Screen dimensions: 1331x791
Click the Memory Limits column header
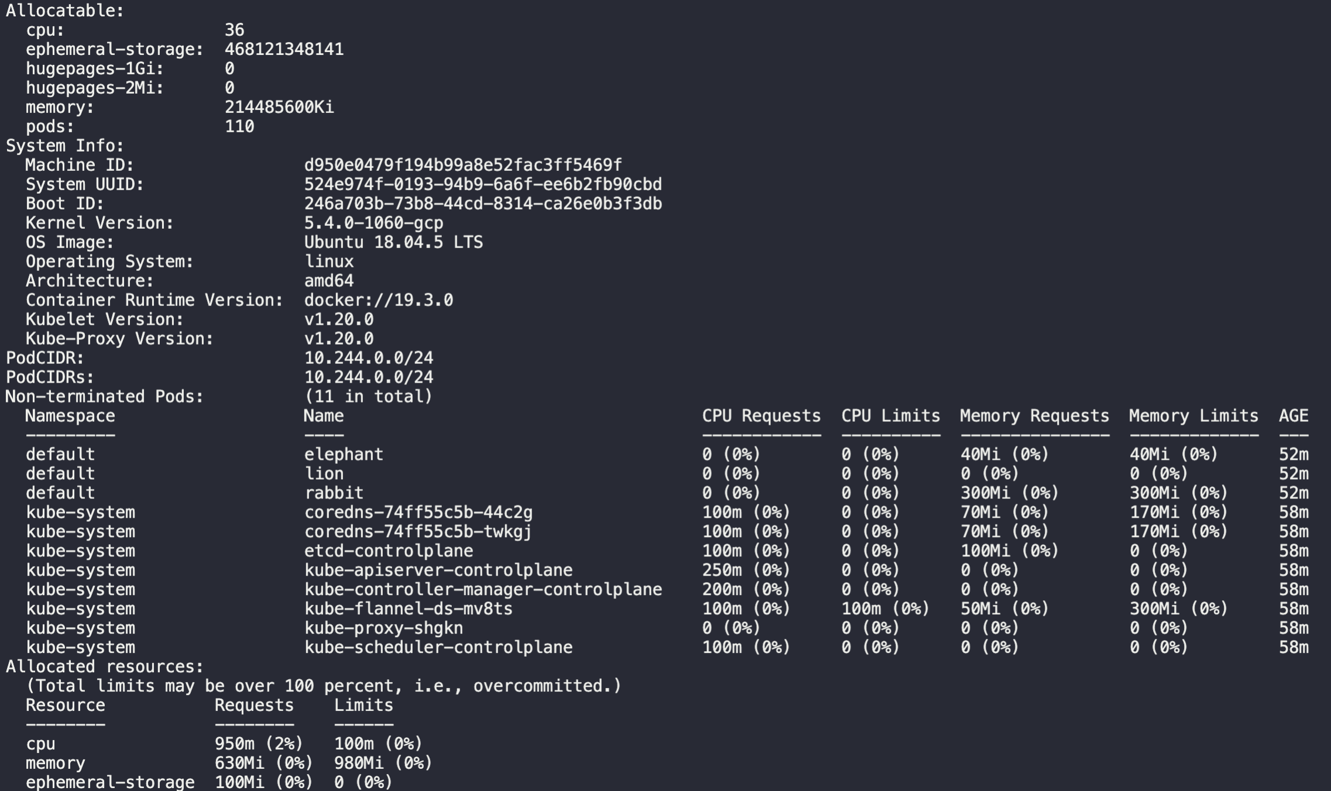click(x=1193, y=416)
